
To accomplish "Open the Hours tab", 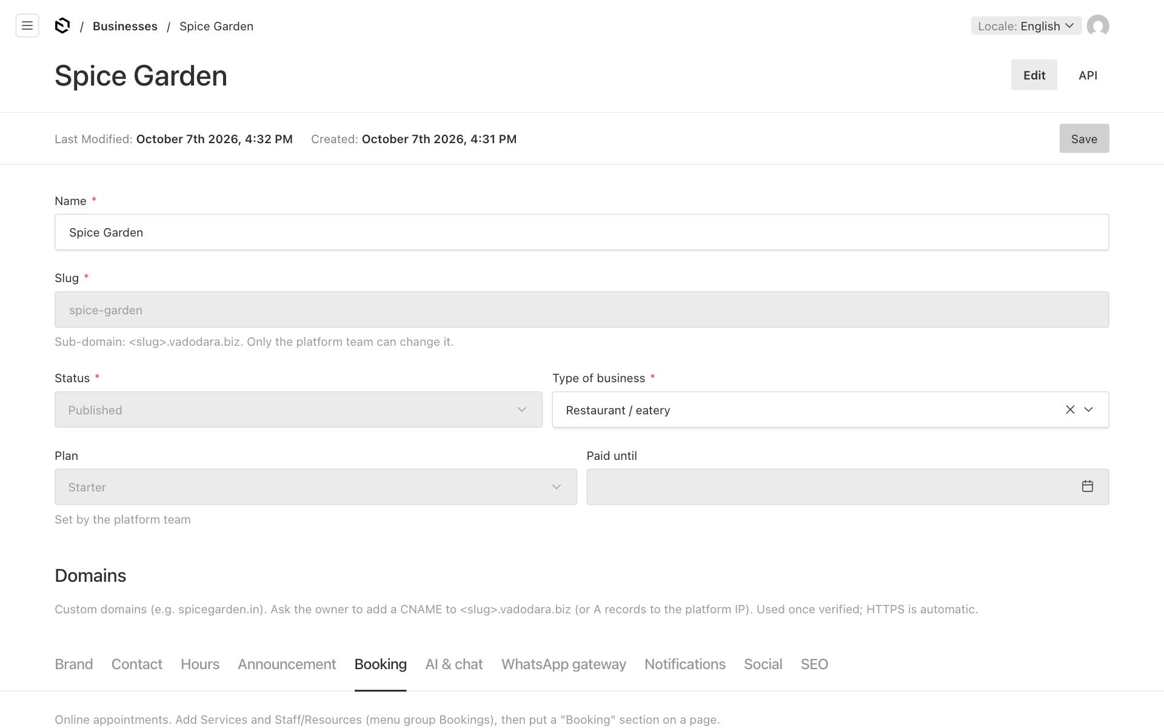I will click(x=200, y=664).
